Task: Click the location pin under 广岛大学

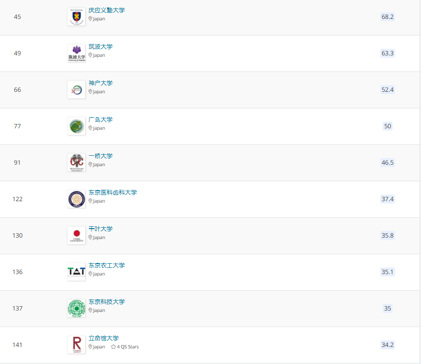Action: point(90,128)
